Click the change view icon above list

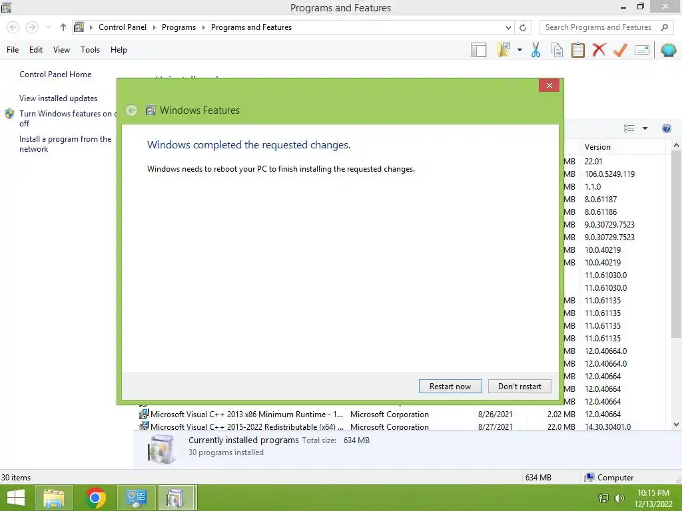[x=629, y=128]
